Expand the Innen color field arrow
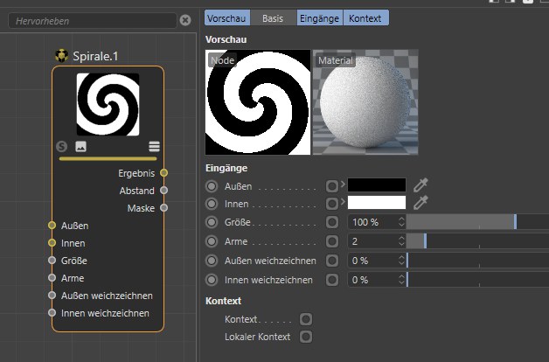Screen dimensions: 549x362 click(343, 204)
